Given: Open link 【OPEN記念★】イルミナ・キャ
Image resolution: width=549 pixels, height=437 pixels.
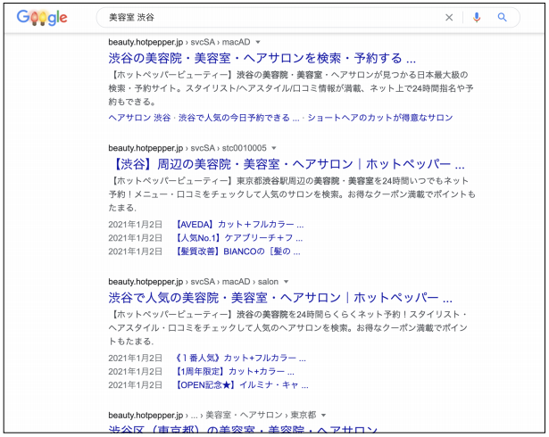Looking at the screenshot, I should click(x=241, y=385).
